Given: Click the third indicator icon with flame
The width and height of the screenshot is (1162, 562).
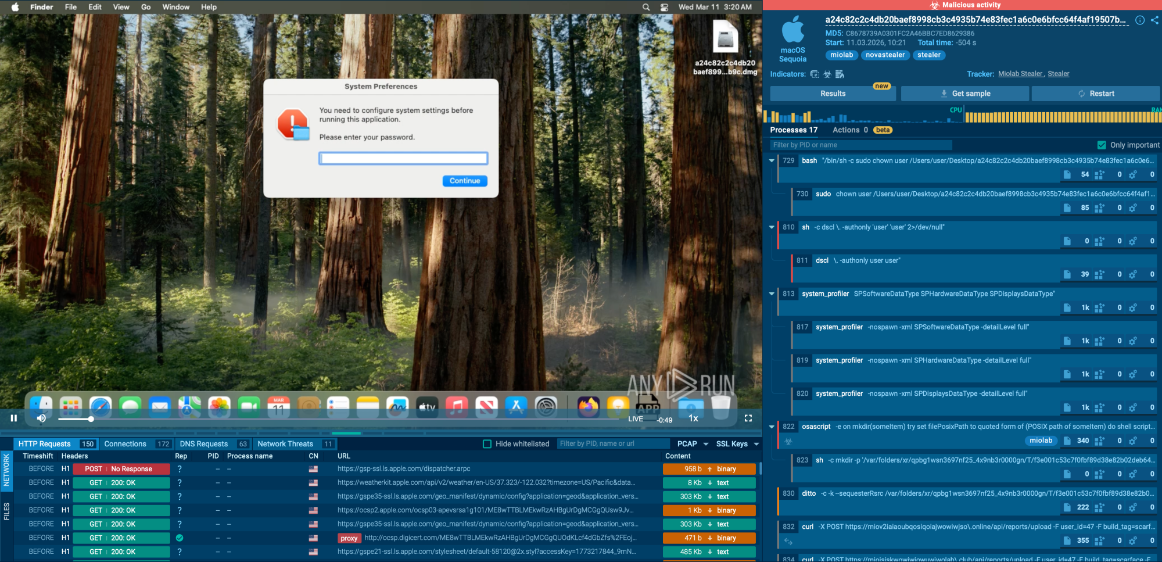Looking at the screenshot, I should pyautogui.click(x=840, y=74).
